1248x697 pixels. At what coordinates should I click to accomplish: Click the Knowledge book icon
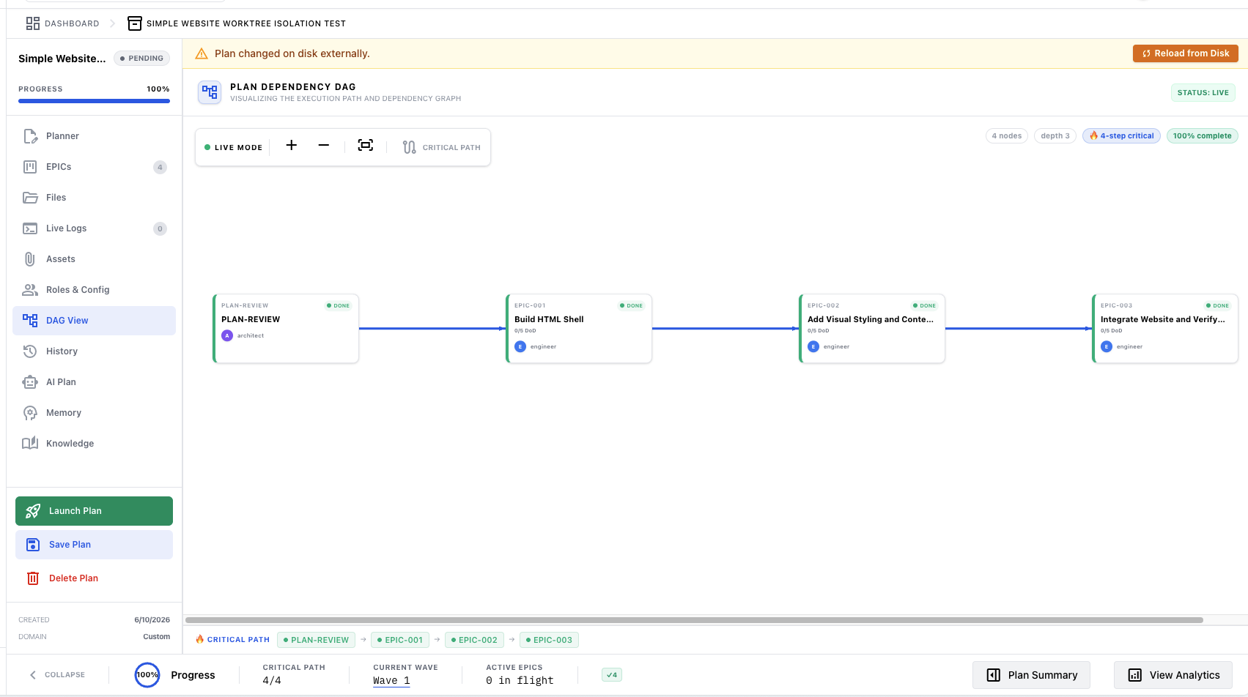click(30, 444)
